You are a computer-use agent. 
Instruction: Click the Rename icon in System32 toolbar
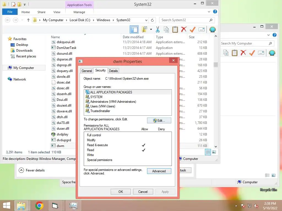click(201, 29)
